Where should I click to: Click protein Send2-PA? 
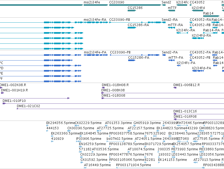click(x=164, y=55)
